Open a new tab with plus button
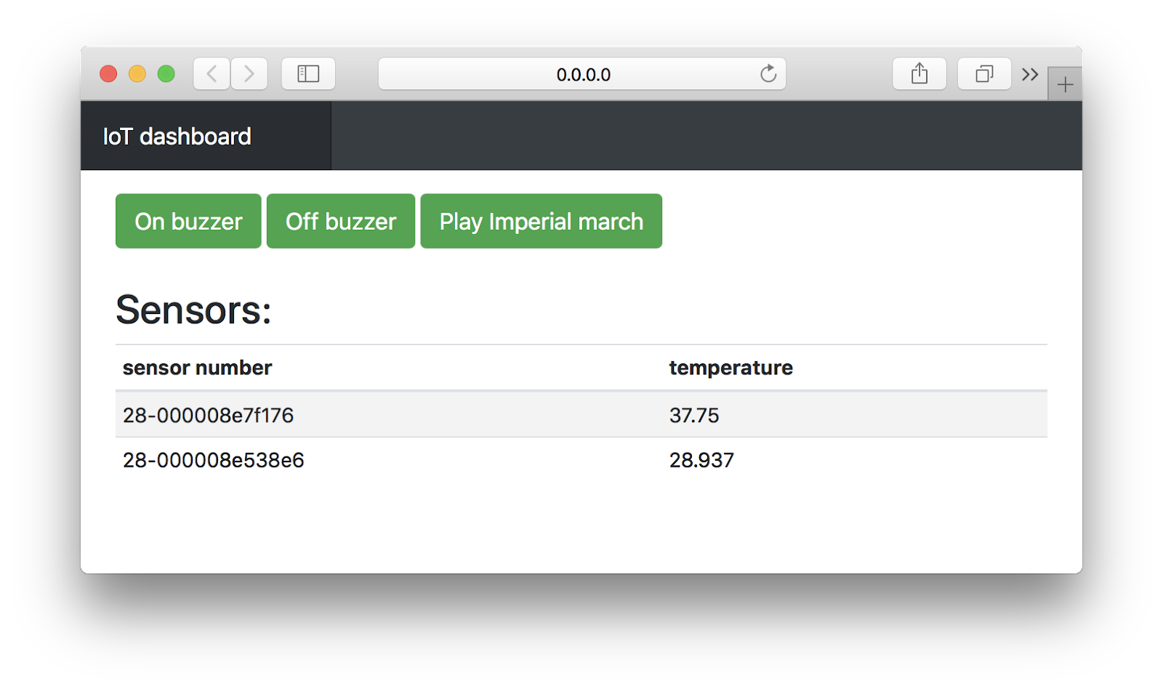The image size is (1163, 689). 1065,85
